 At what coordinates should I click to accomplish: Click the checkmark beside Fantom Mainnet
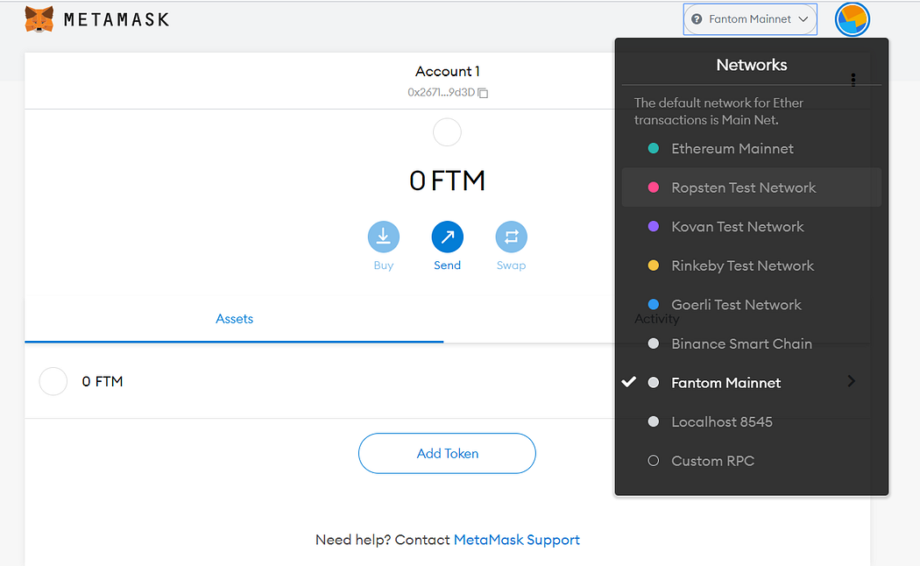coord(628,382)
